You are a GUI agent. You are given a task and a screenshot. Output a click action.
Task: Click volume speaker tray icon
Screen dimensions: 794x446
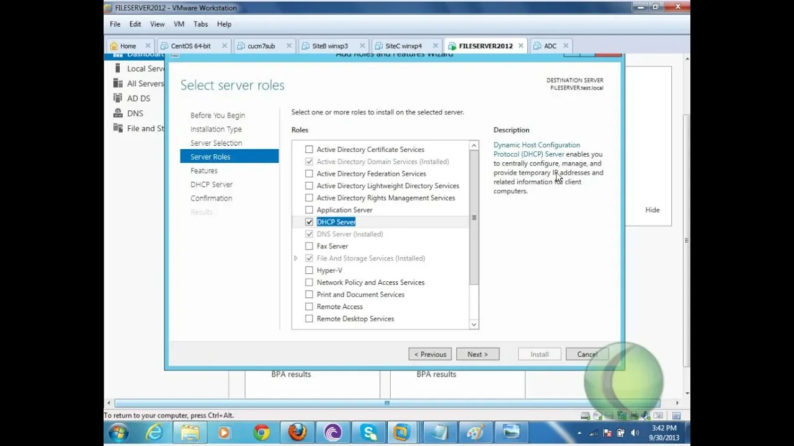click(635, 433)
